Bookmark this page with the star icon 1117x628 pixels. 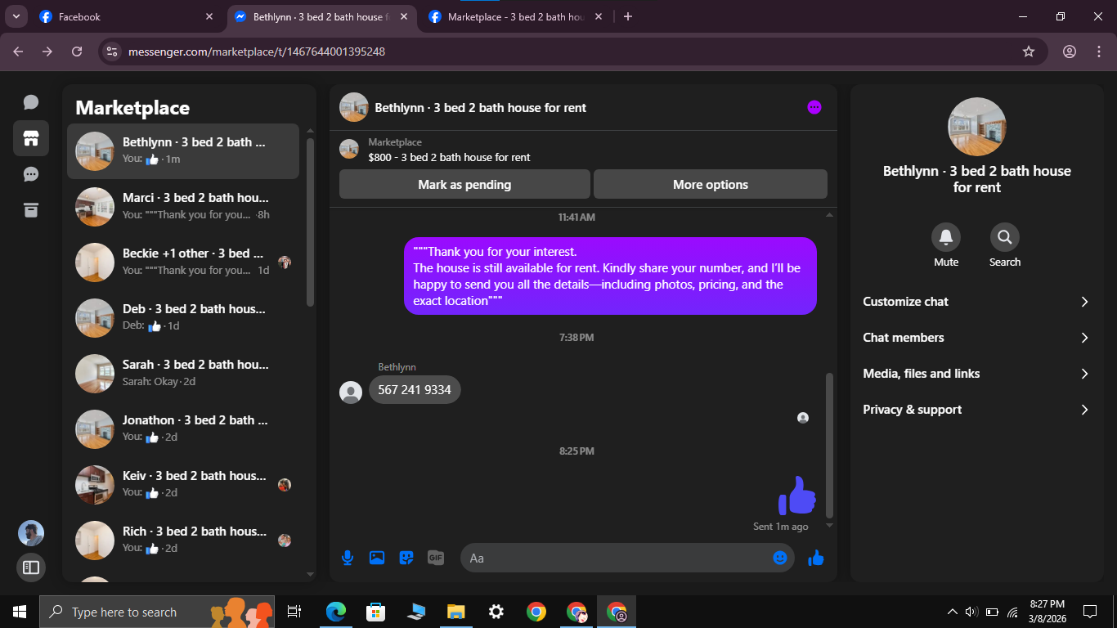(1029, 52)
